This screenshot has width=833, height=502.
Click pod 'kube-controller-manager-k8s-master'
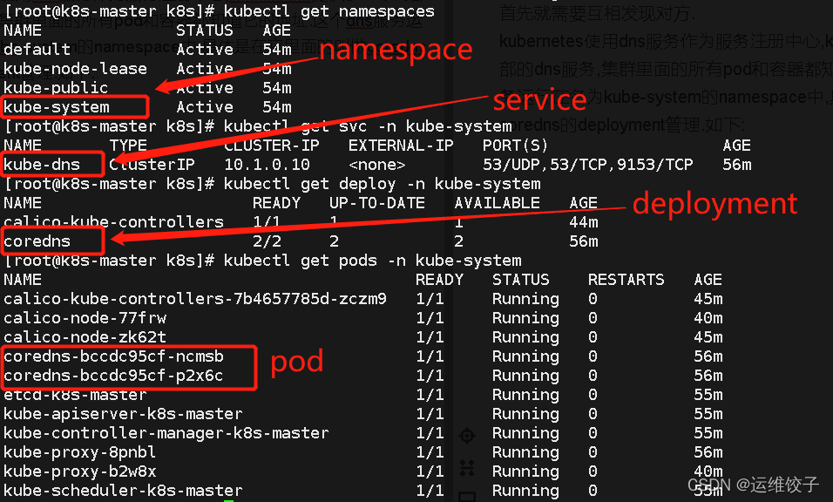pos(166,433)
